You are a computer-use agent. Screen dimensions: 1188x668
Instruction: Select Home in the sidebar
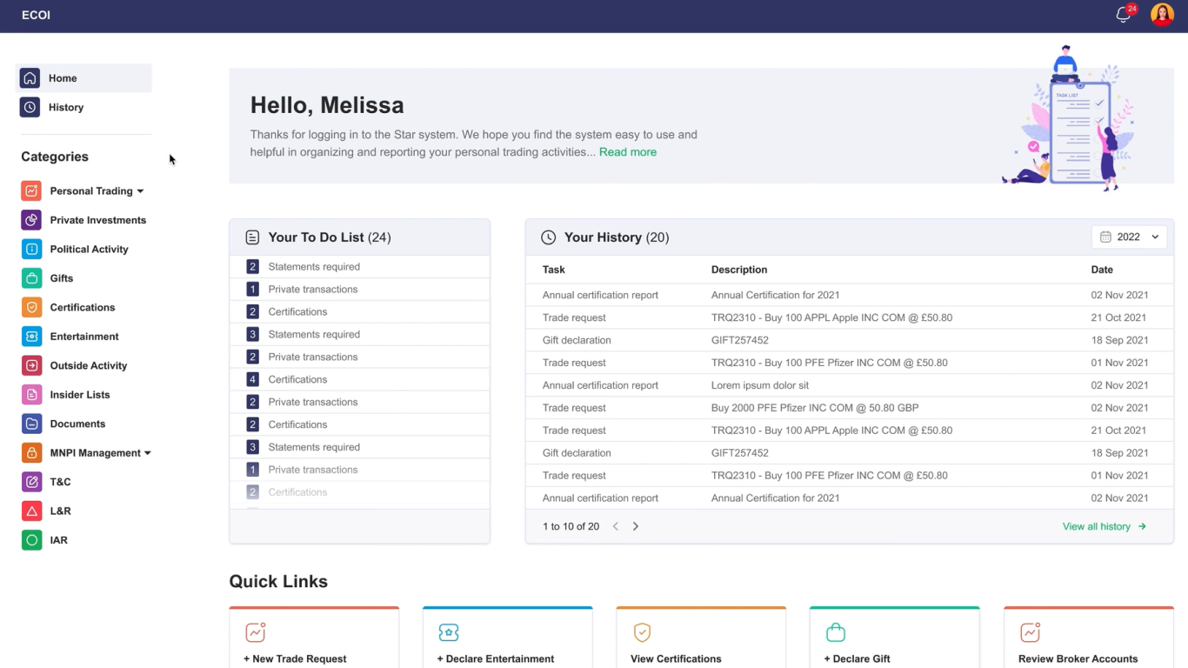(63, 78)
